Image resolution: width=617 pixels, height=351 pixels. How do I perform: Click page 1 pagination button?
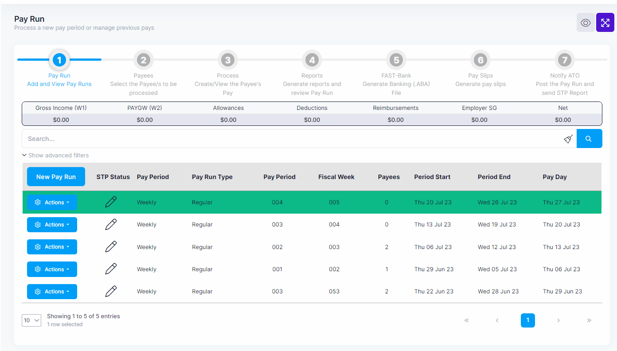coord(527,320)
